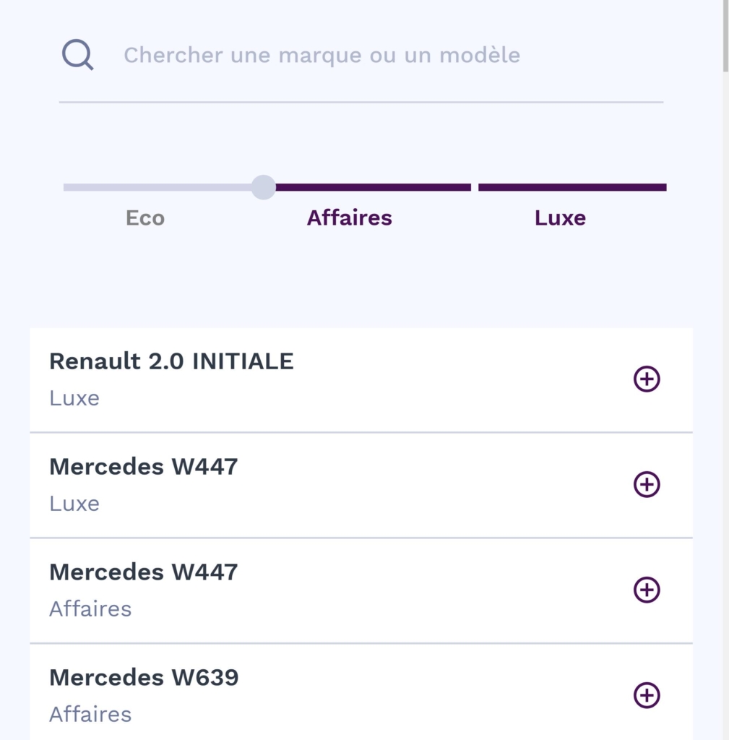Open the Mercedes W447 Luxe row title

(143, 467)
